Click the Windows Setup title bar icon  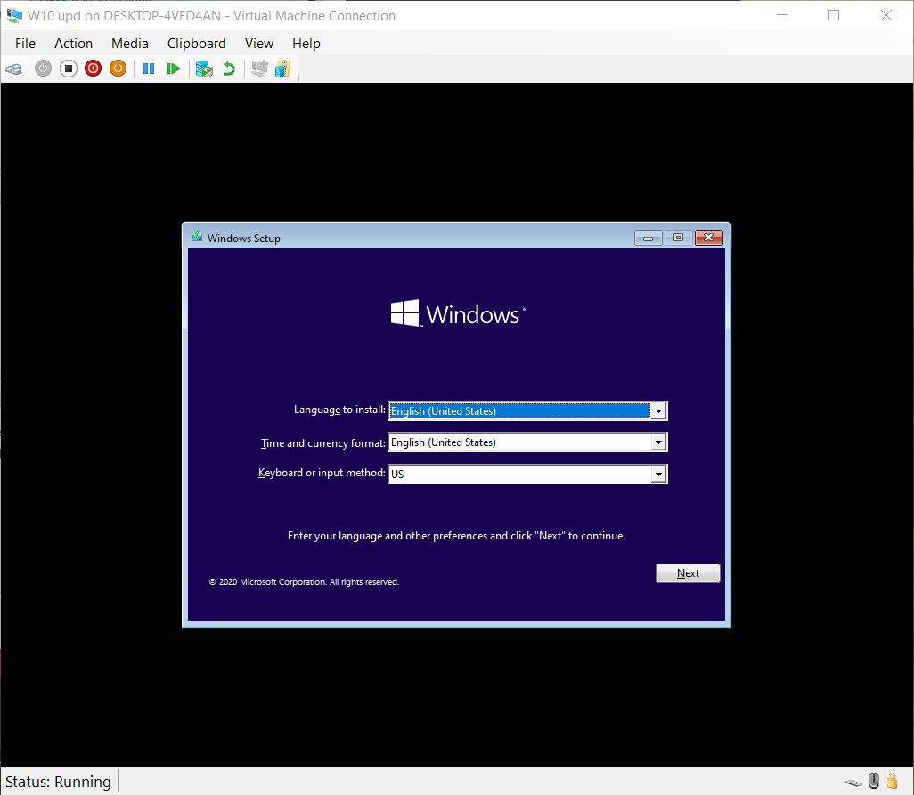tap(197, 237)
